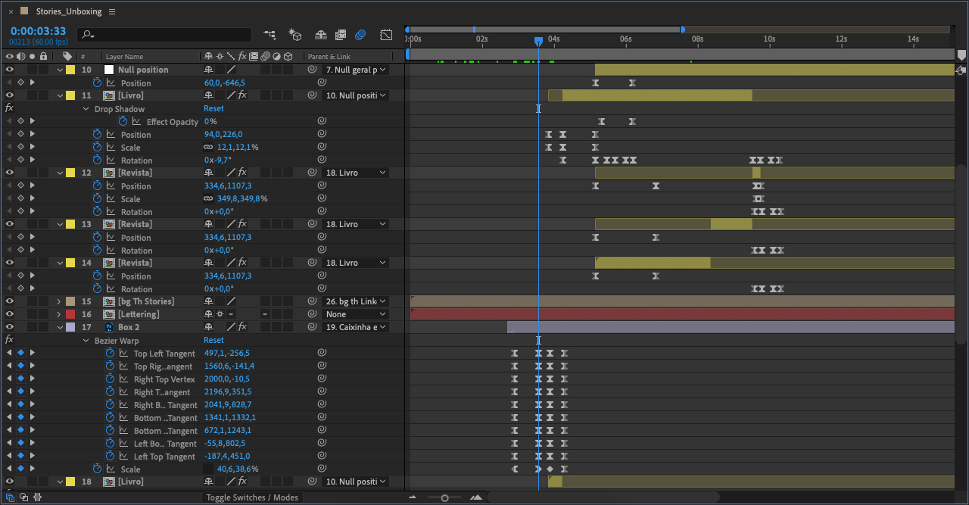Screen dimensions: 969x505
Task: Click pick whip spiral for Left Top Tangent
Action: pyautogui.click(x=322, y=456)
